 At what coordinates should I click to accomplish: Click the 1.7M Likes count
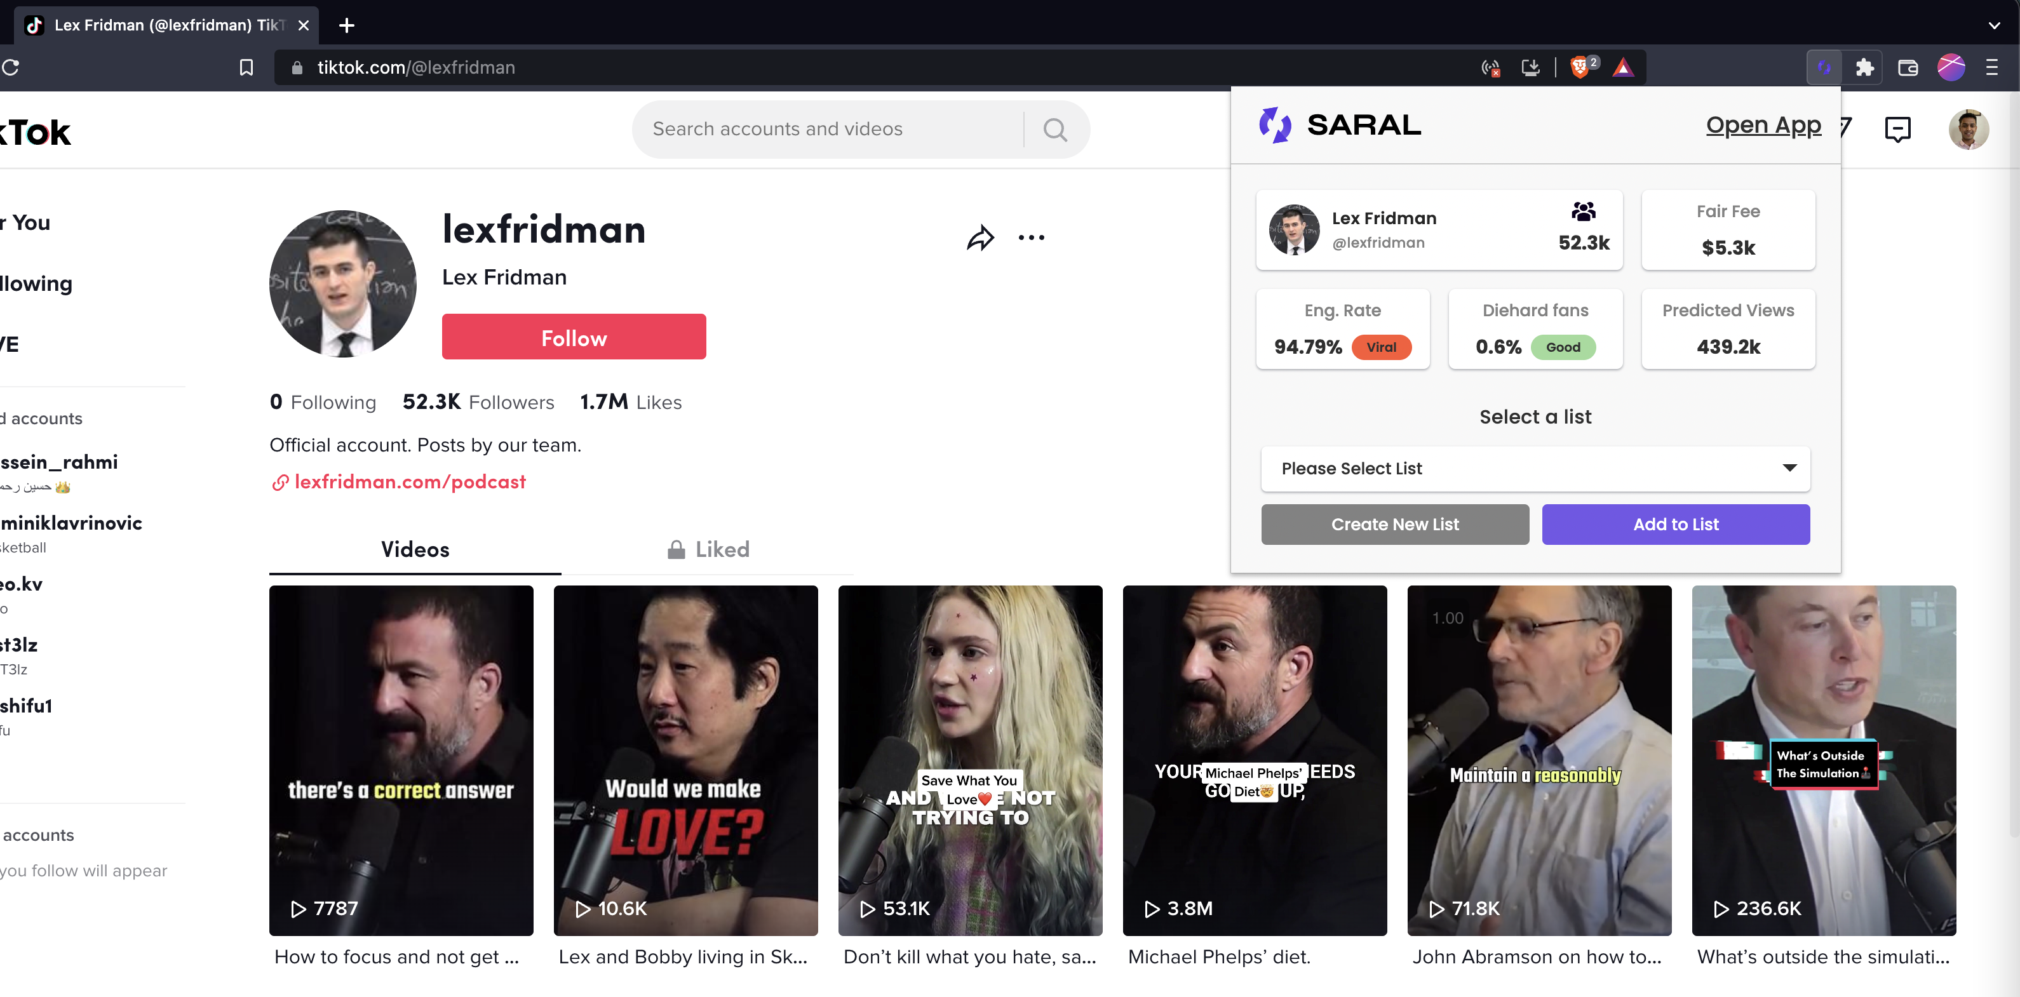point(631,402)
